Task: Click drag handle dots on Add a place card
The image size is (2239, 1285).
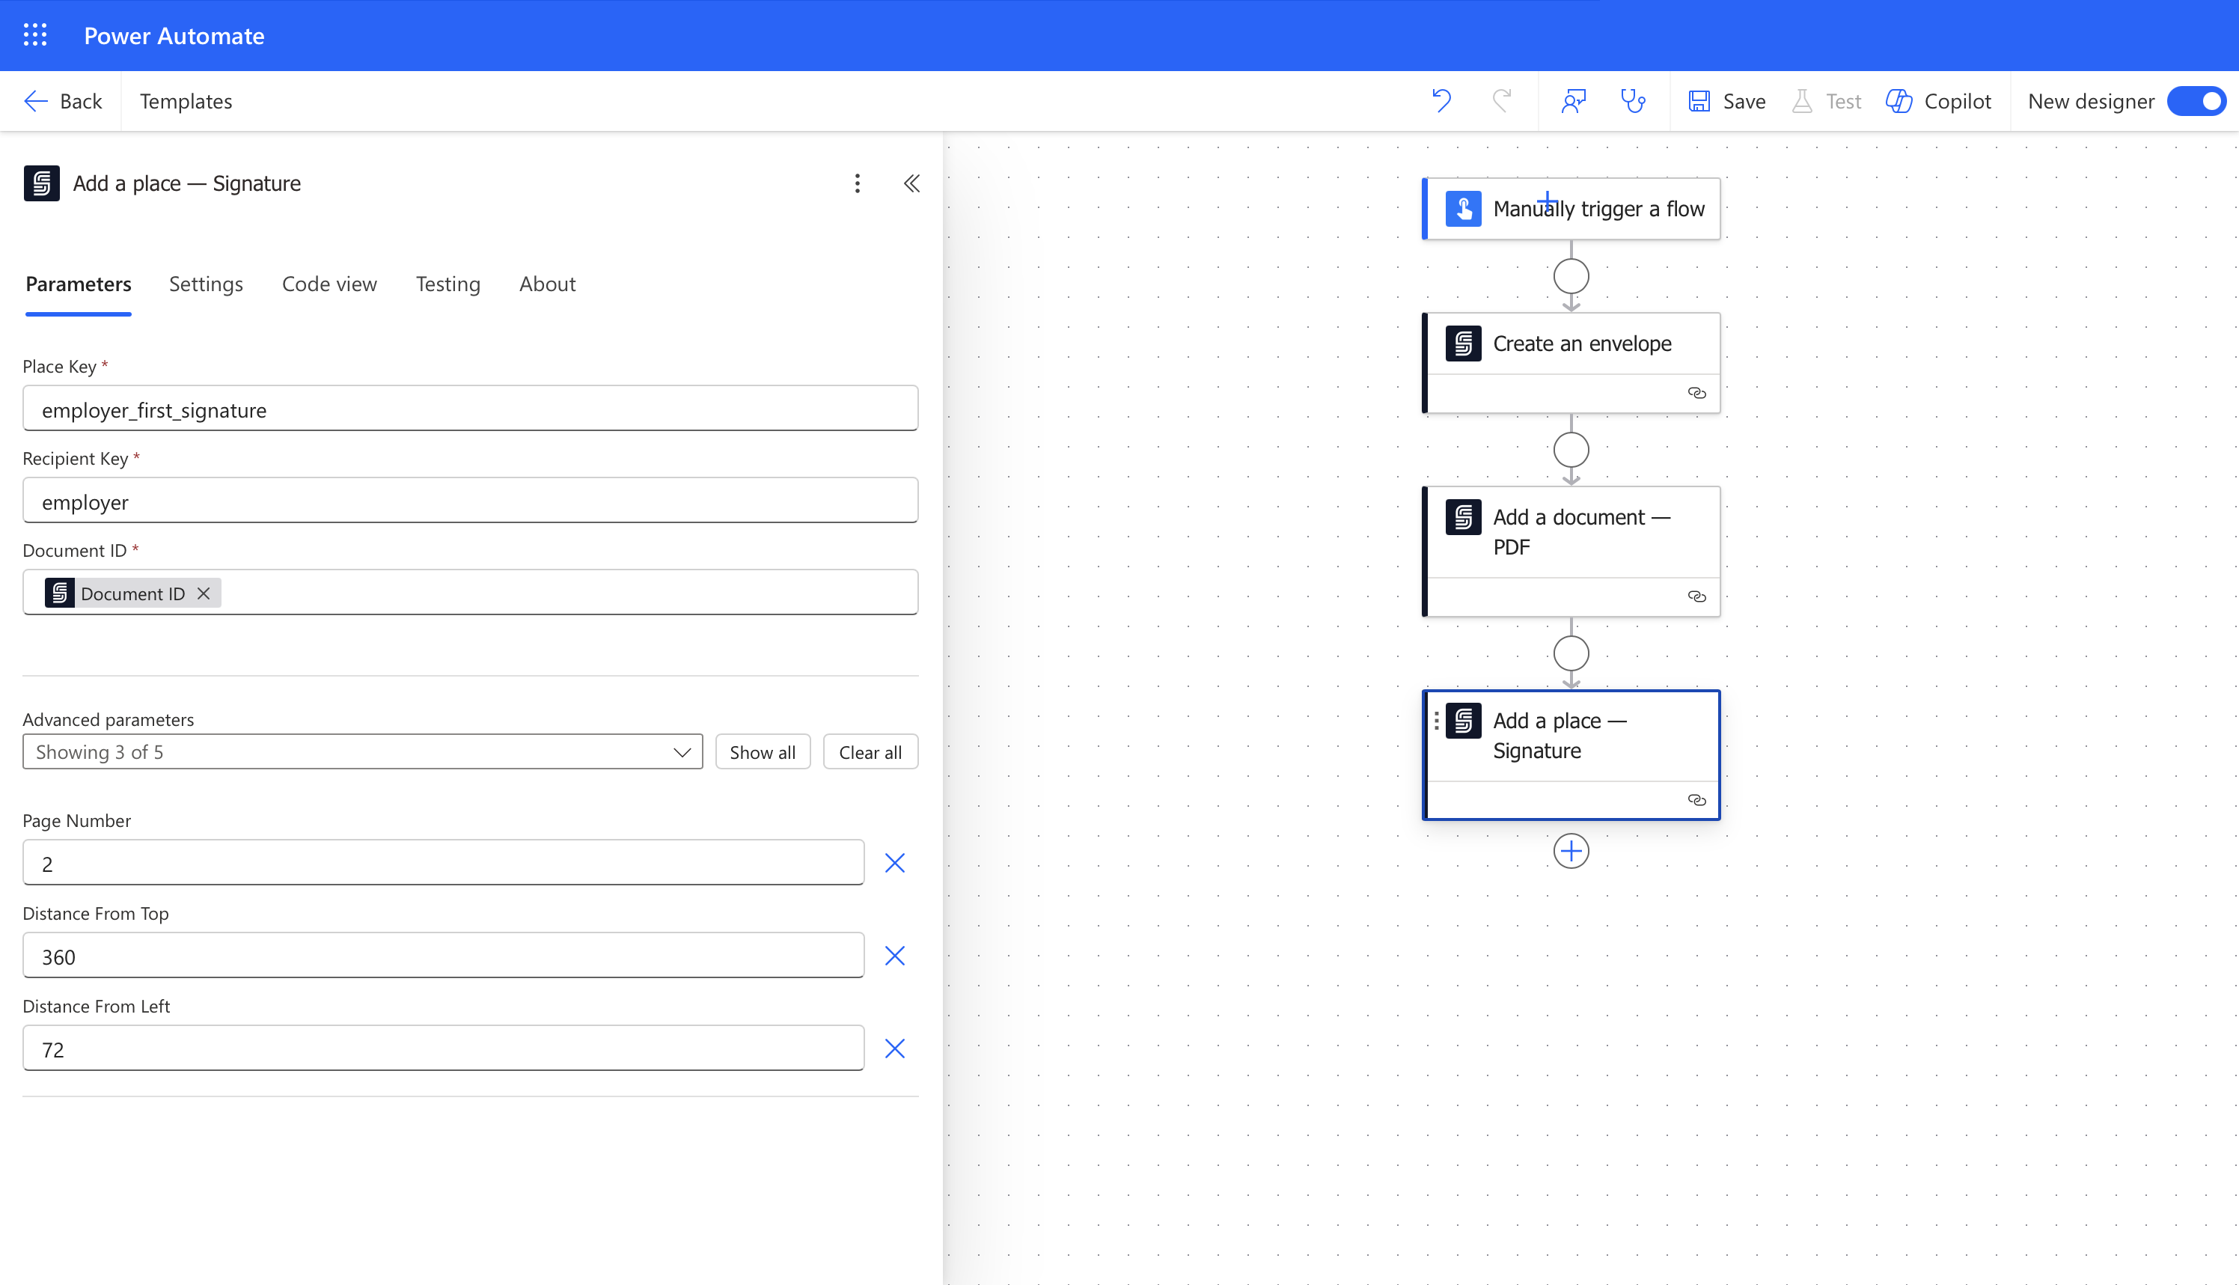Action: (1437, 721)
